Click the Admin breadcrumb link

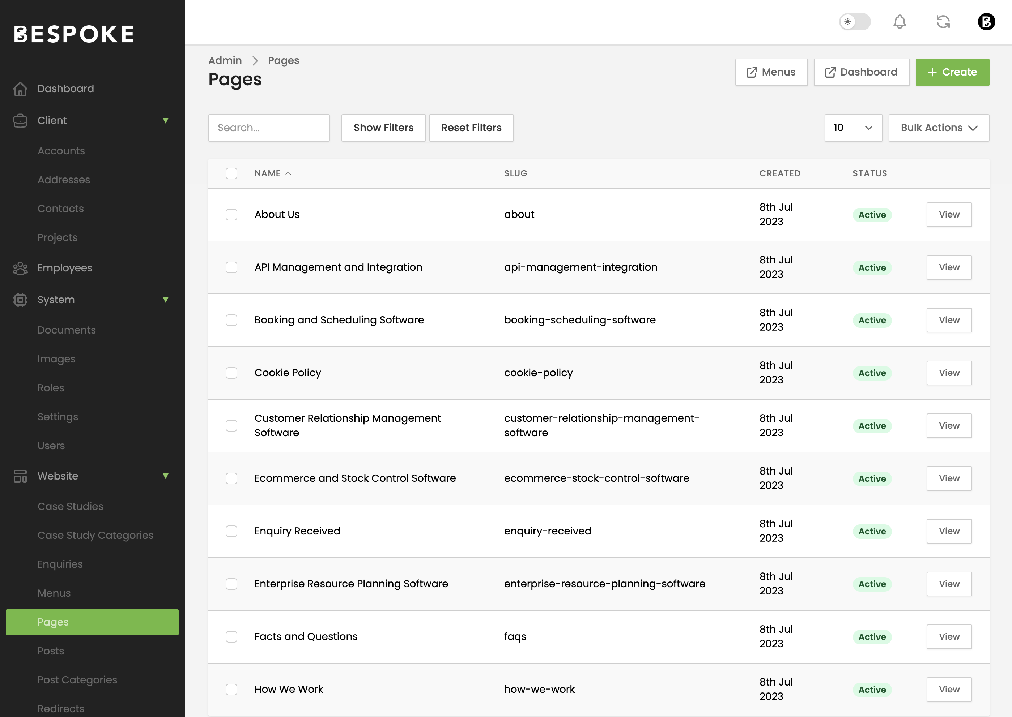[x=225, y=60]
